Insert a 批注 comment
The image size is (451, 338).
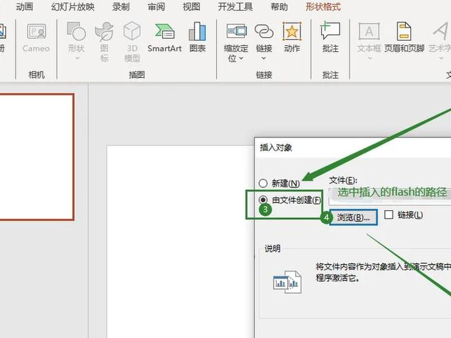tap(330, 38)
